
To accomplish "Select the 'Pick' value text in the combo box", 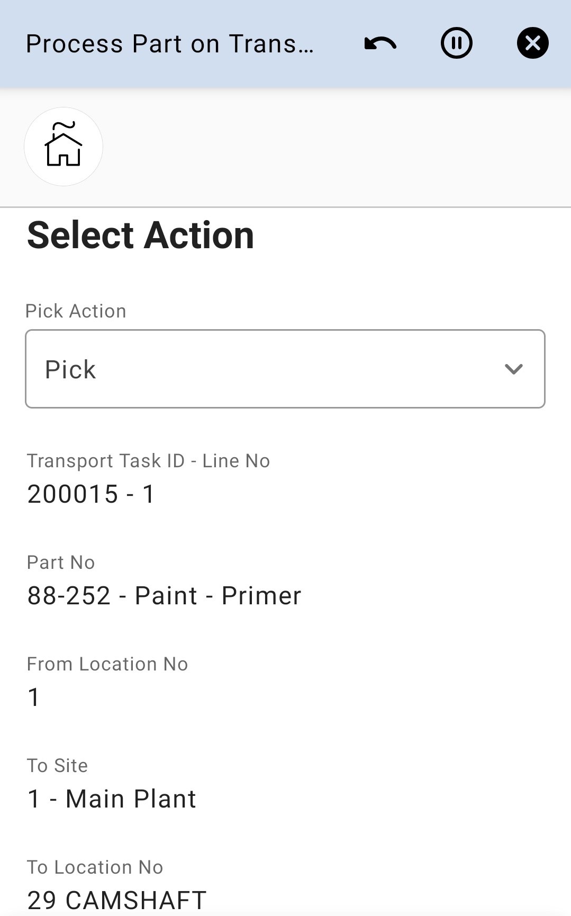I will [70, 369].
